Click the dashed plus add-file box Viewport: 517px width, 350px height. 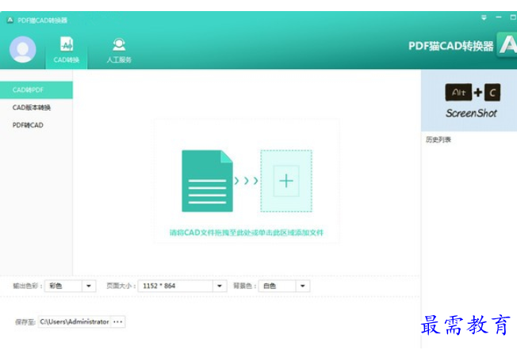(286, 181)
